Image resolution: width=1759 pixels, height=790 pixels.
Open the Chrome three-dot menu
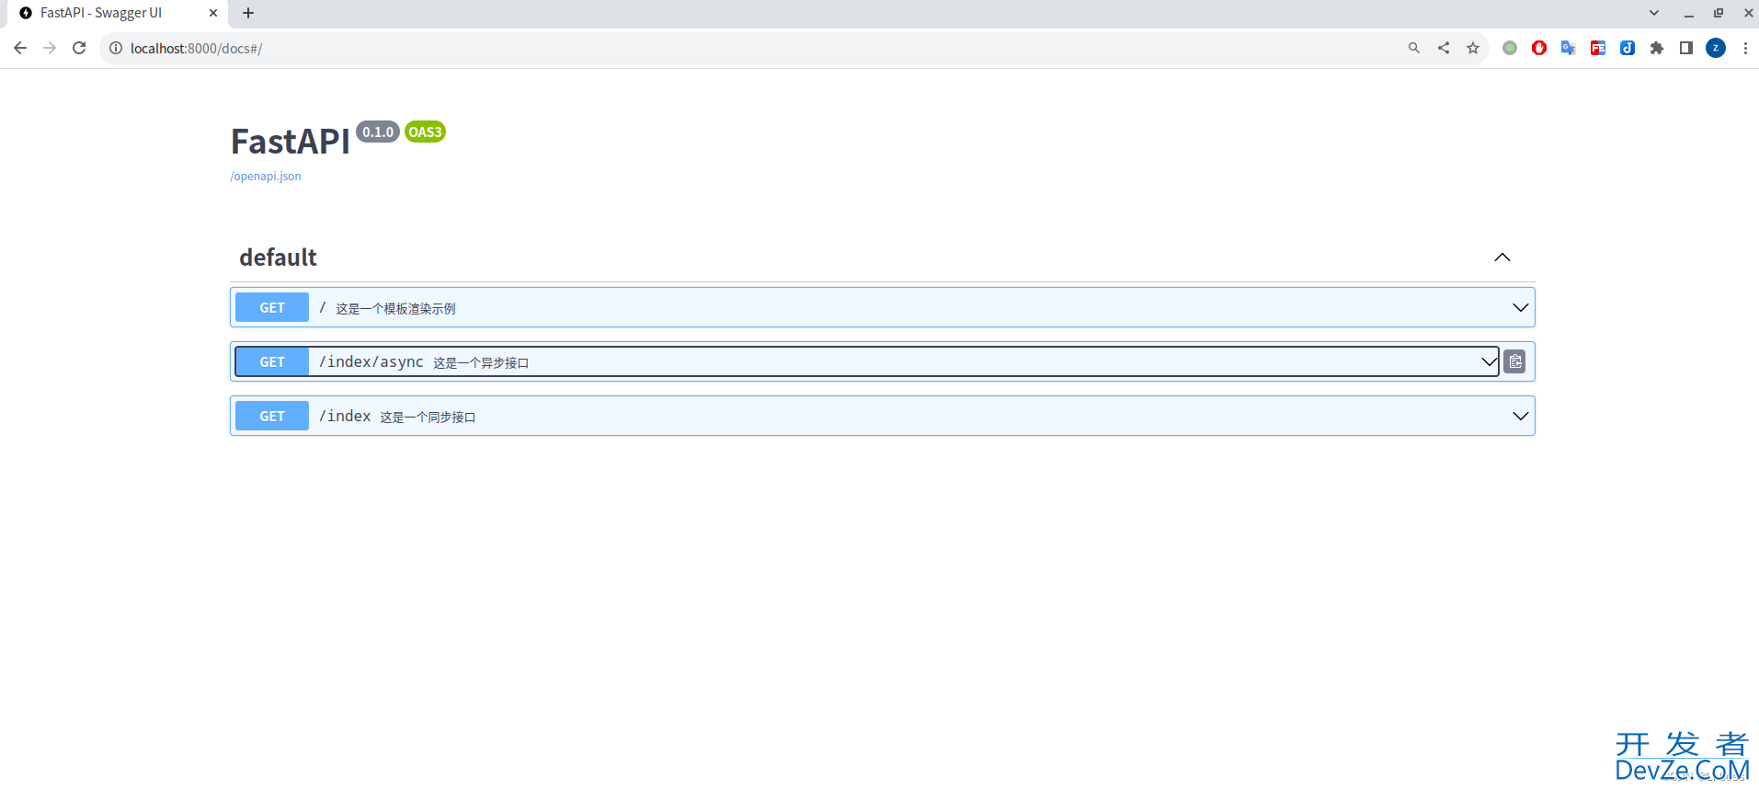click(1745, 48)
